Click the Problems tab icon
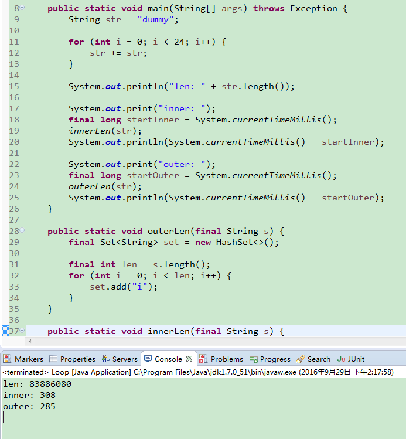Screen dimensions: 406x439 [203, 359]
